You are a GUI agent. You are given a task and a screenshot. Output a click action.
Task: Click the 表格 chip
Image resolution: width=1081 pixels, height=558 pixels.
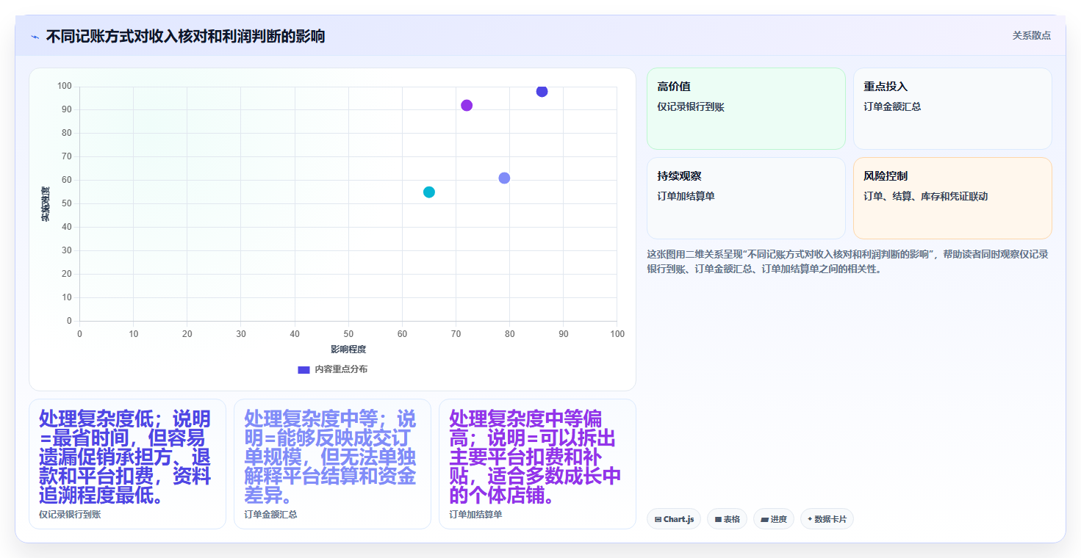pos(727,519)
